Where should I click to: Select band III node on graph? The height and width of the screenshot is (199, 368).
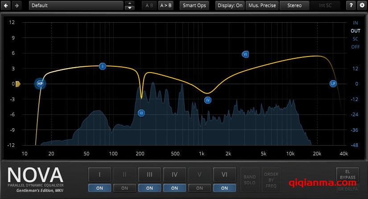[x=141, y=113]
